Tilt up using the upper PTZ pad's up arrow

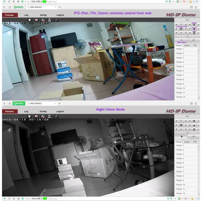(x=181, y=24)
